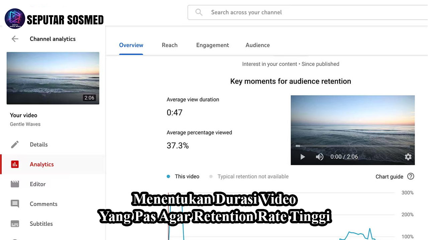
Task: Open Analytics via the bar chart icon
Action: (15, 164)
